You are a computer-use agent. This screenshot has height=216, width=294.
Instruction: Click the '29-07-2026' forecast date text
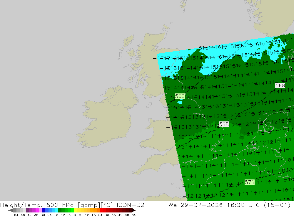pos(202,205)
